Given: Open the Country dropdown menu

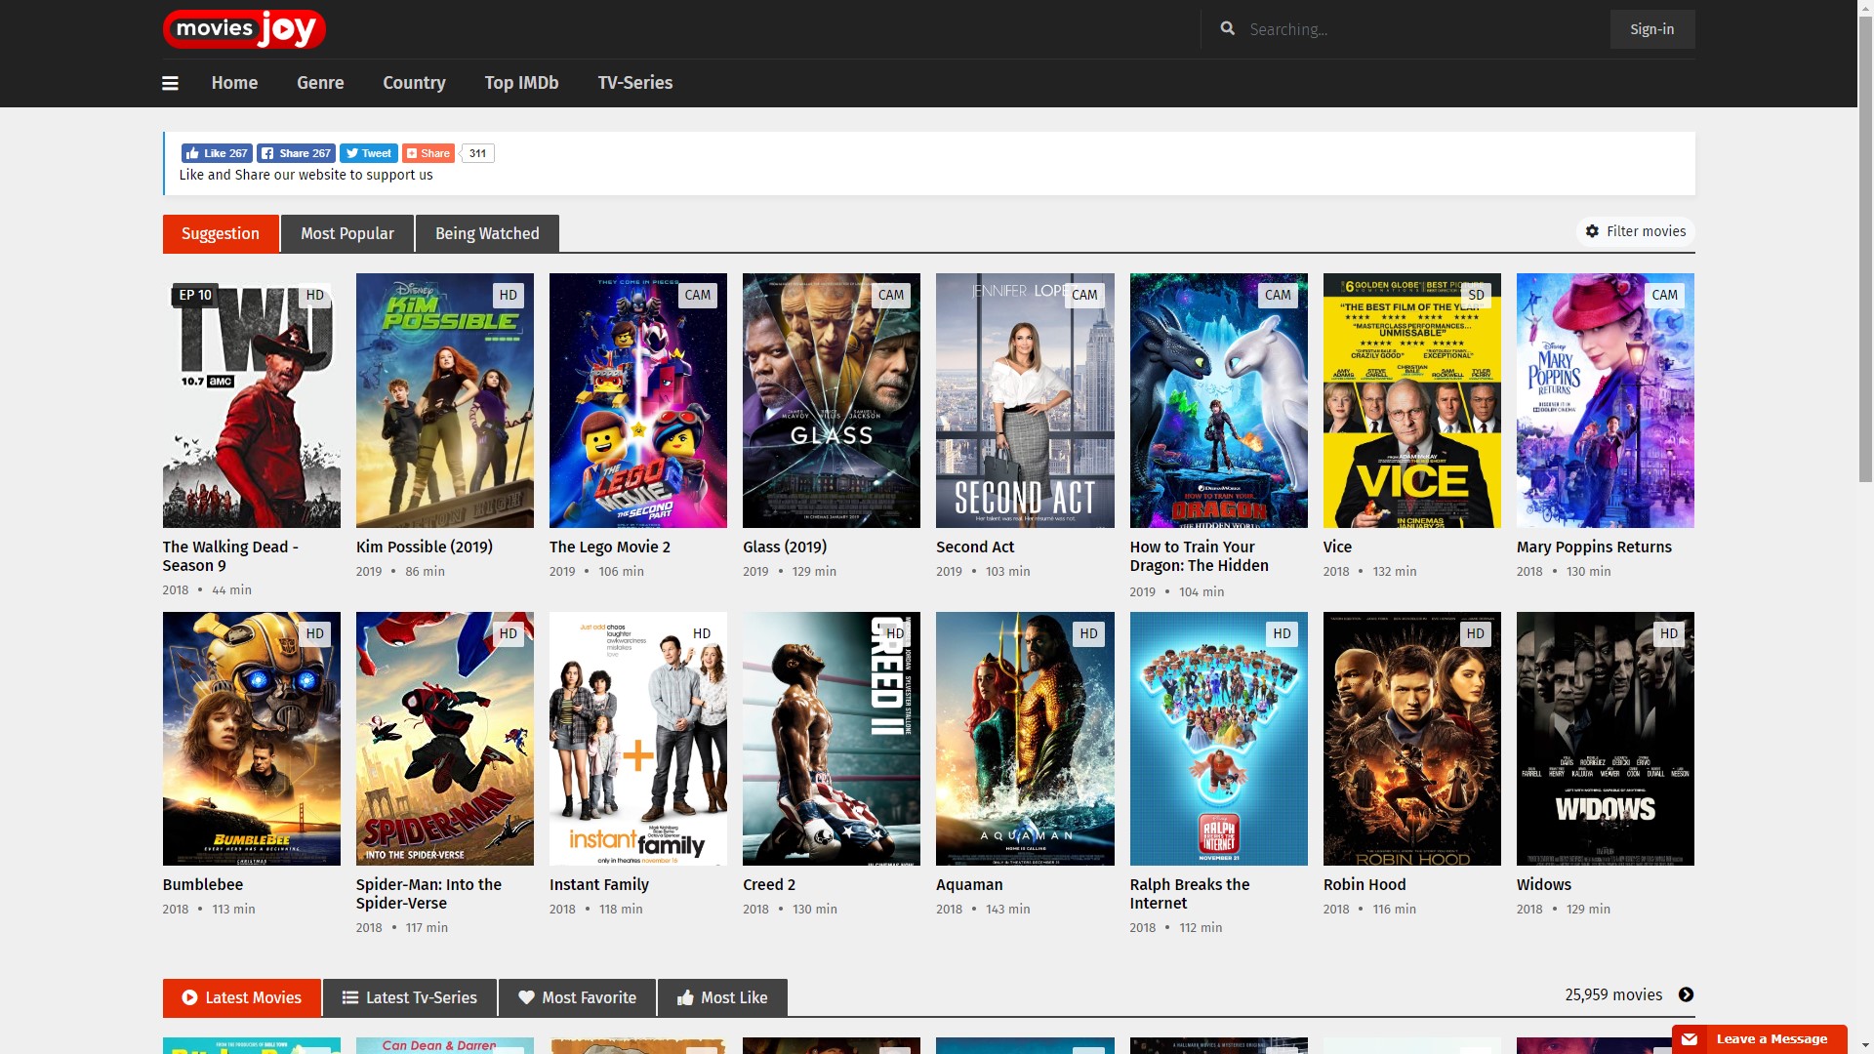Looking at the screenshot, I should tap(415, 82).
